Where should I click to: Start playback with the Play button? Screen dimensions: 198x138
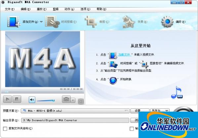pos(8,99)
